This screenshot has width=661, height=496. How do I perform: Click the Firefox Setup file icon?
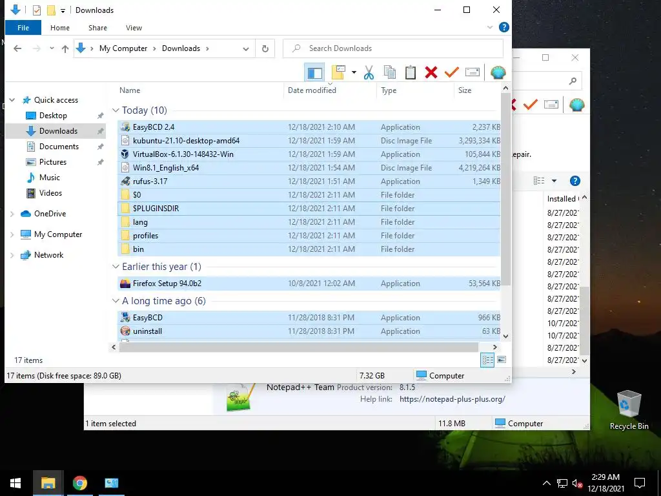pyautogui.click(x=125, y=284)
